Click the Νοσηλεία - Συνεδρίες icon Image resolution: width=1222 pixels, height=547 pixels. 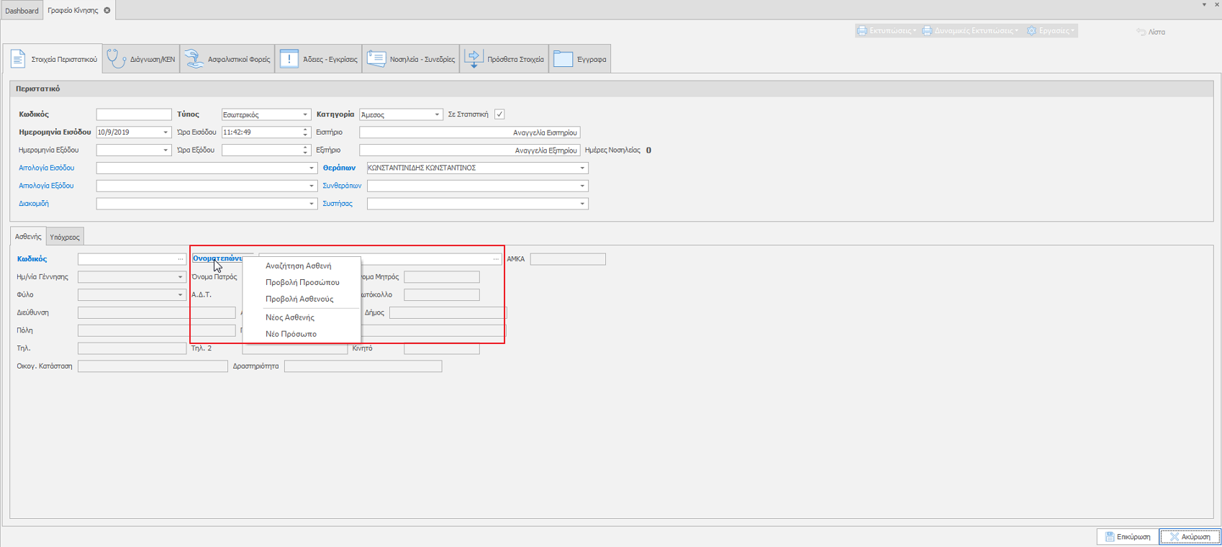point(376,59)
